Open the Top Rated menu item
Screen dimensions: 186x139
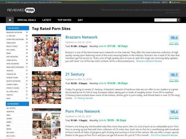point(64,20)
